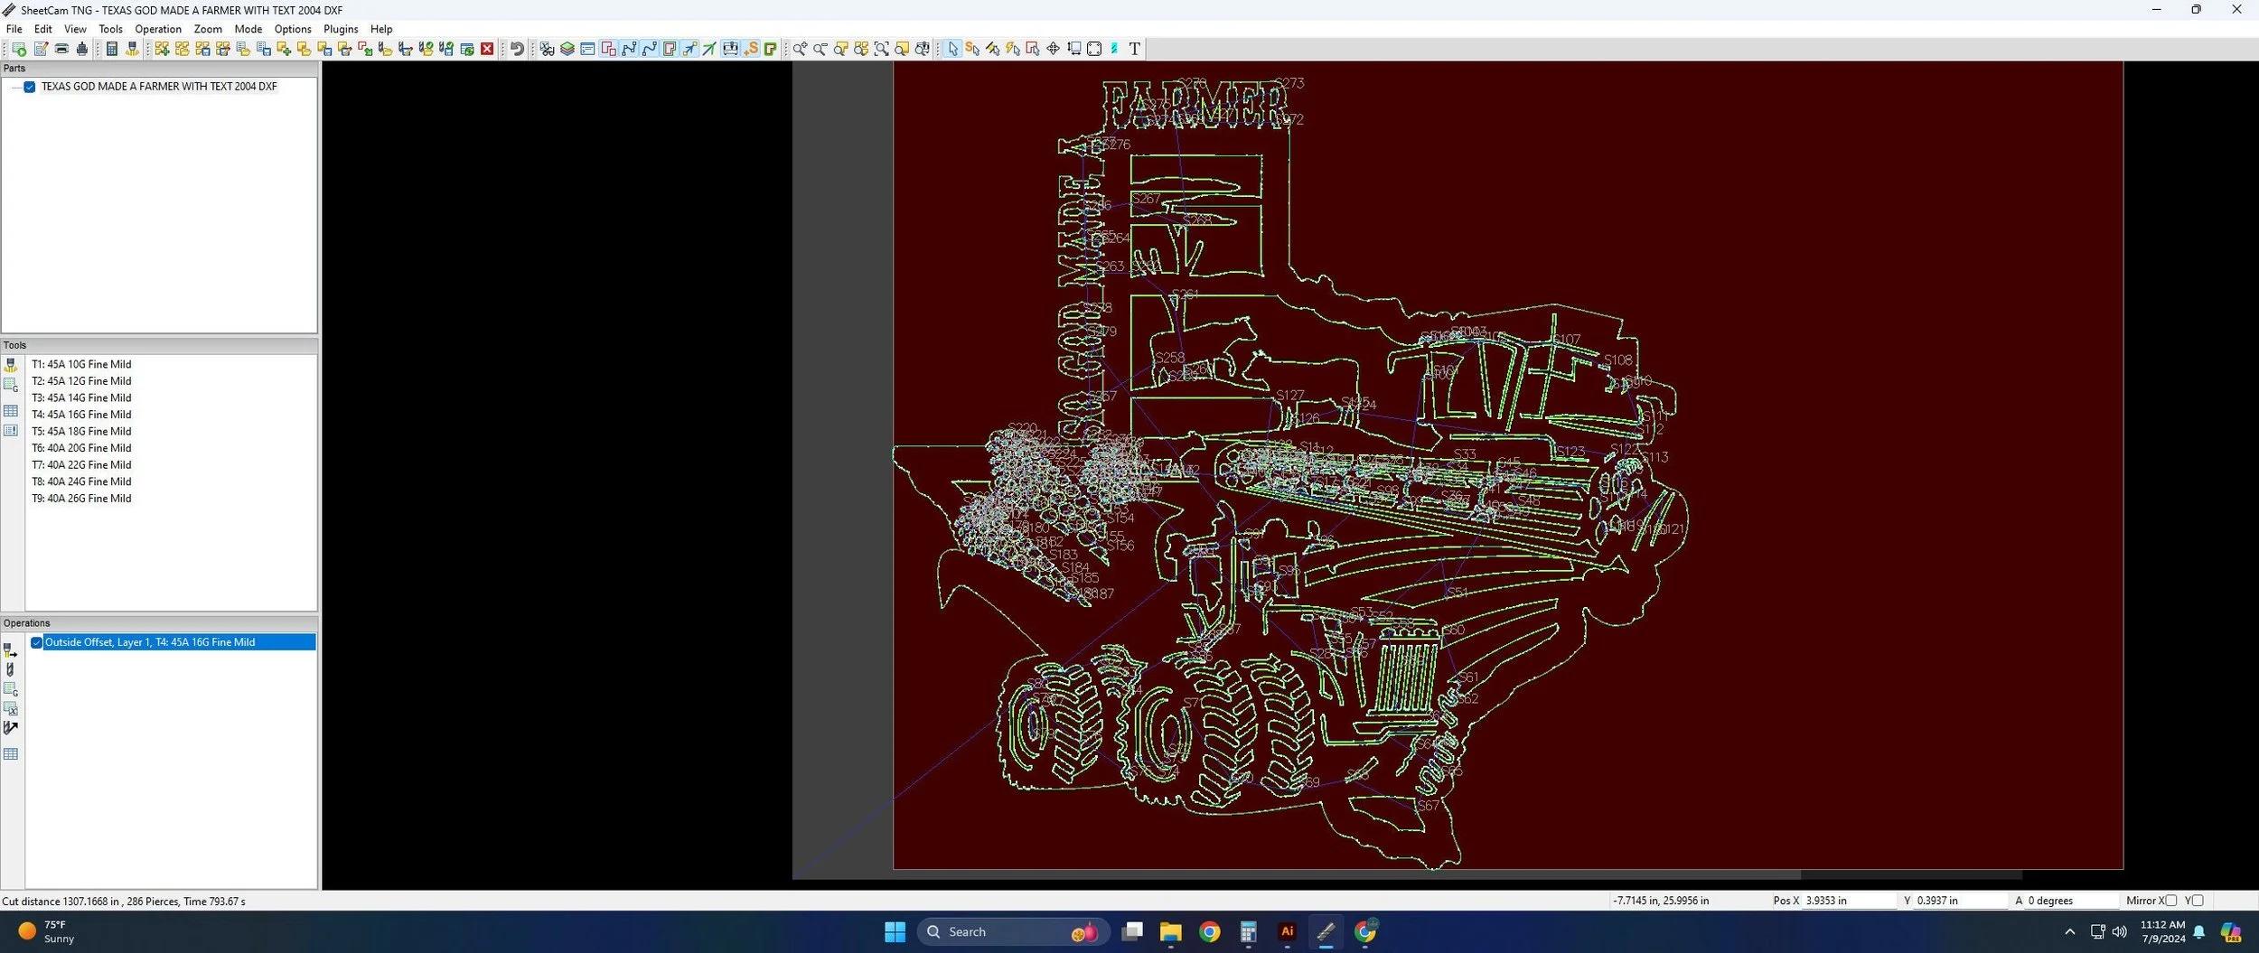Screen dimensions: 2259x953
Task: Open File Explorer from the taskbar
Action: [x=1170, y=931]
